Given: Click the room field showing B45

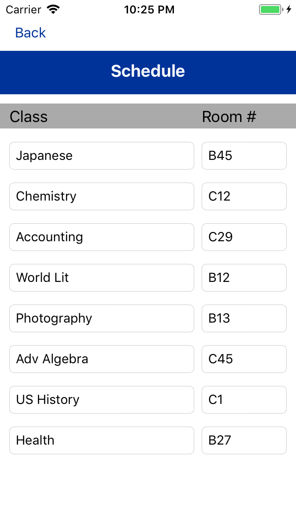Looking at the screenshot, I should pos(244,156).
